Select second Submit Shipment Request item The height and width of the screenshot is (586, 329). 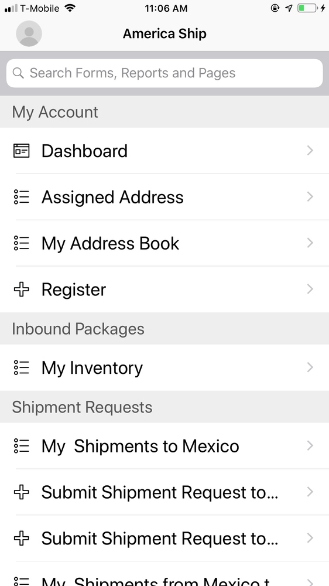pyautogui.click(x=164, y=538)
